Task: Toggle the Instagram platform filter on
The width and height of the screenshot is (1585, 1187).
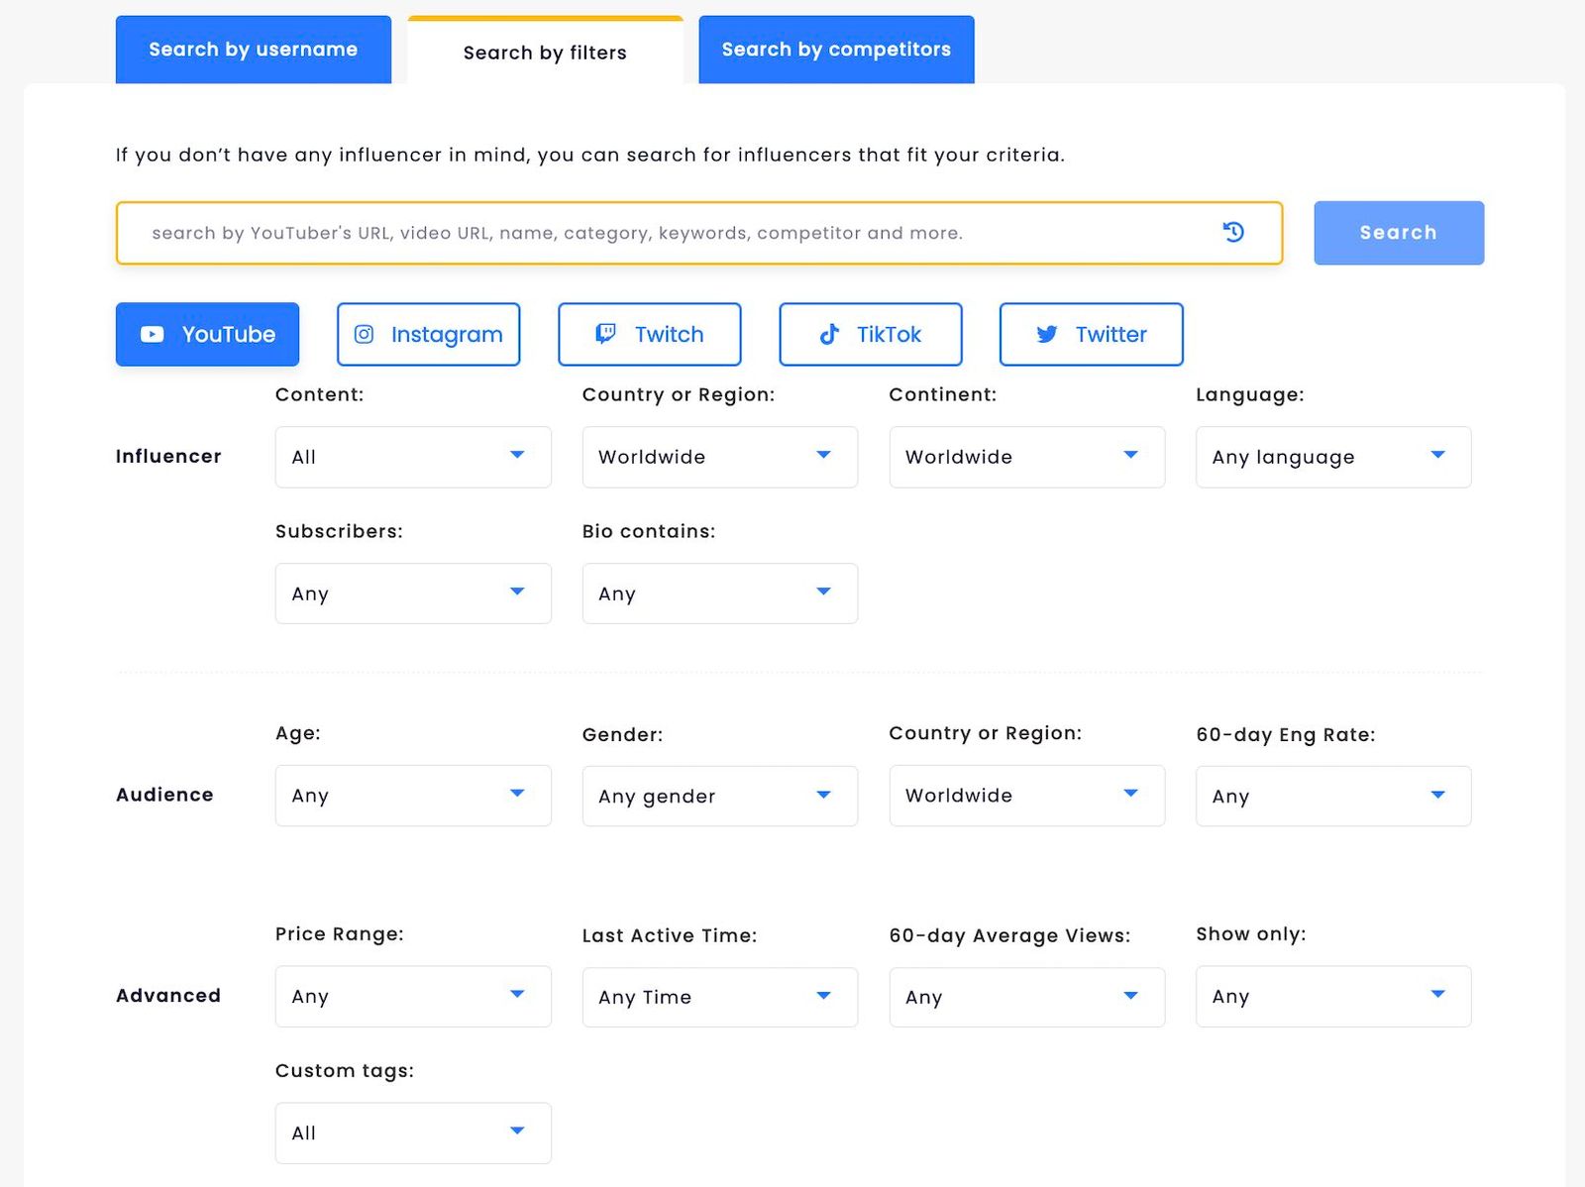Action: [428, 334]
